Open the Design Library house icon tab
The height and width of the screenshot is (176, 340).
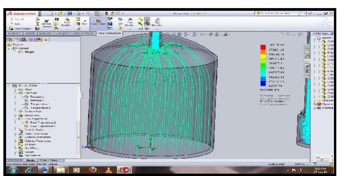click(308, 51)
